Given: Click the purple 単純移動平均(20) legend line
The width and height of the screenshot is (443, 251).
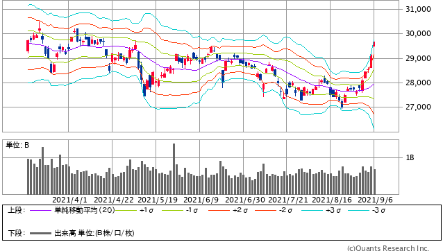Looking at the screenshot, I should point(41,210).
